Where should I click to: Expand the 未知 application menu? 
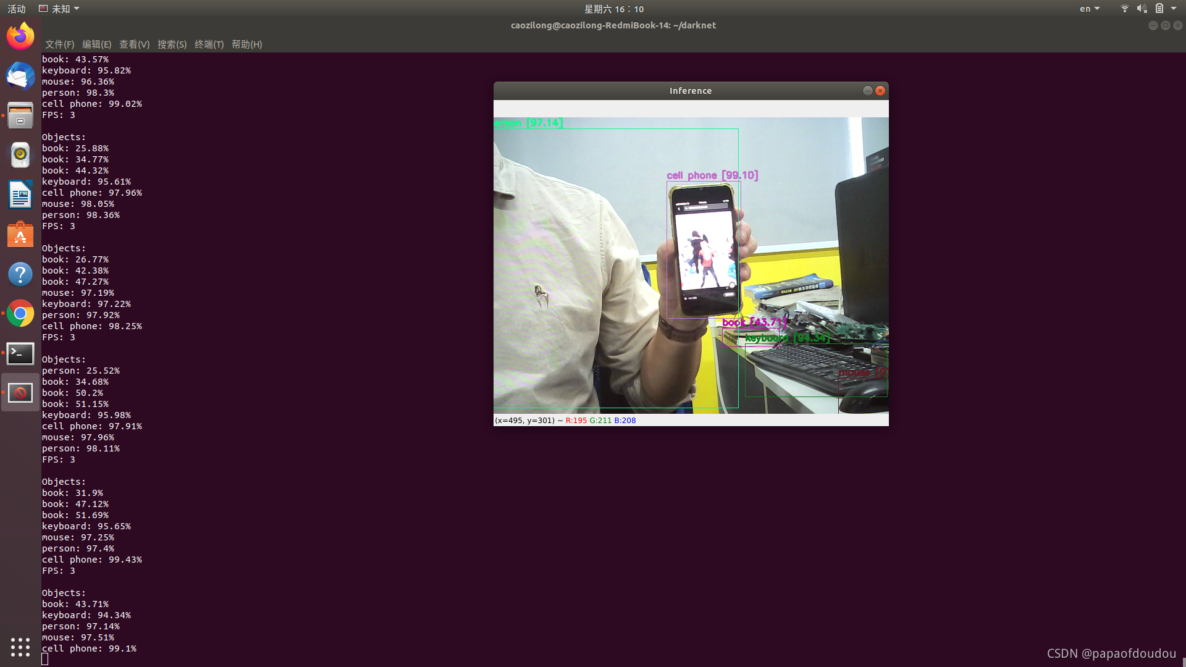tap(59, 9)
